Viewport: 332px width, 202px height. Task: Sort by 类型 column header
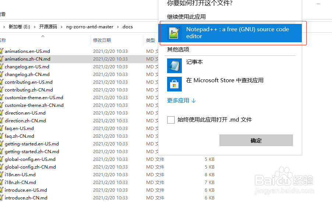point(150,40)
